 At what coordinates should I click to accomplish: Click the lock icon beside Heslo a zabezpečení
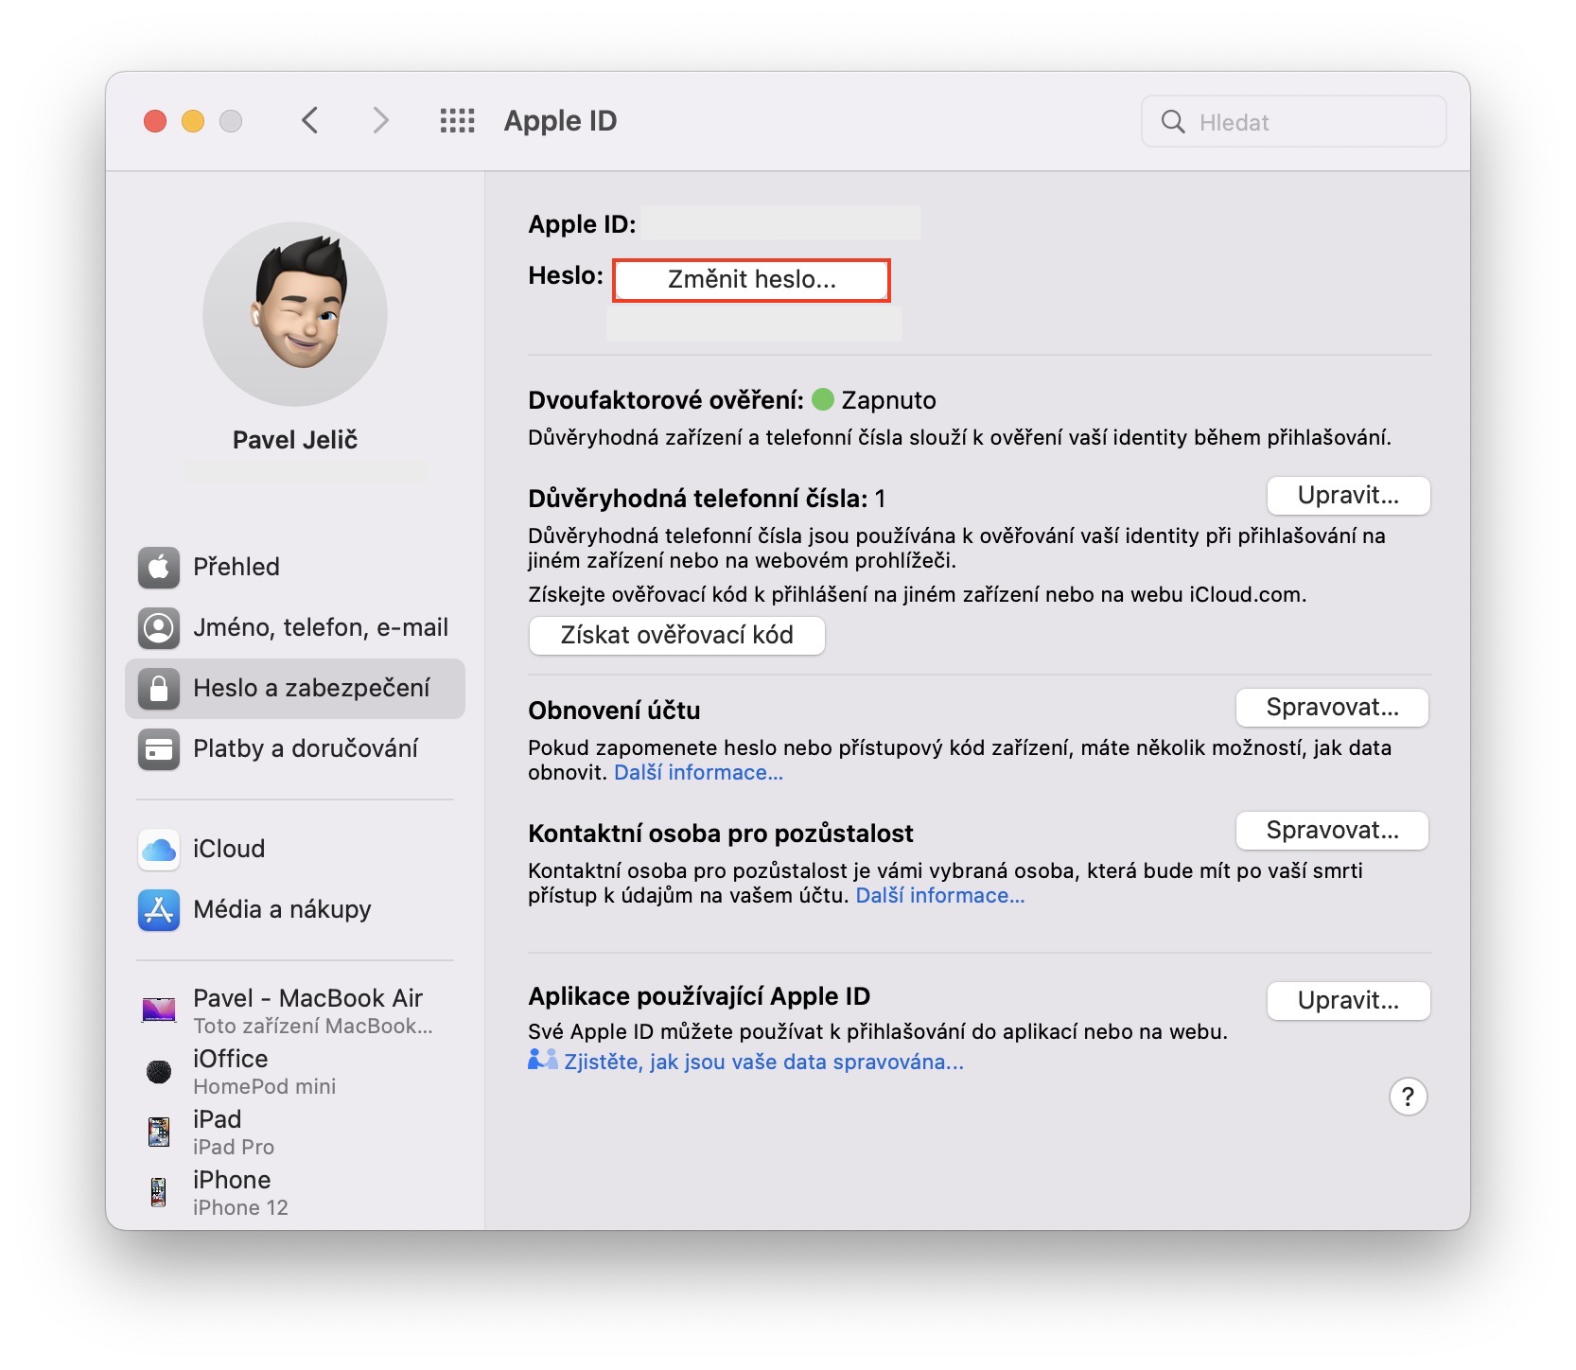[x=159, y=689]
